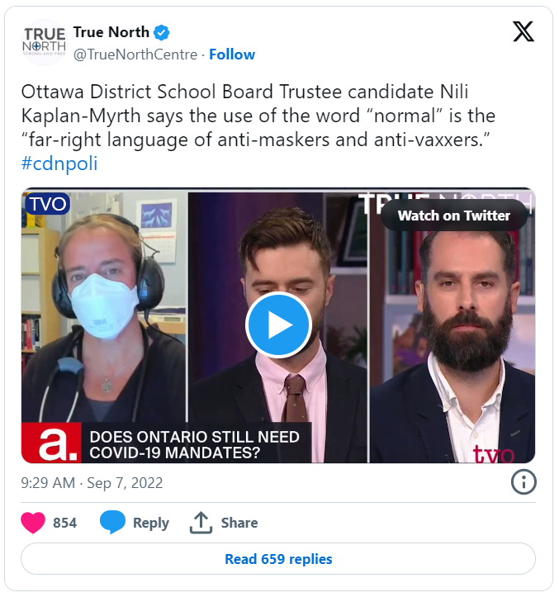Click the True North profile avatar

click(44, 42)
